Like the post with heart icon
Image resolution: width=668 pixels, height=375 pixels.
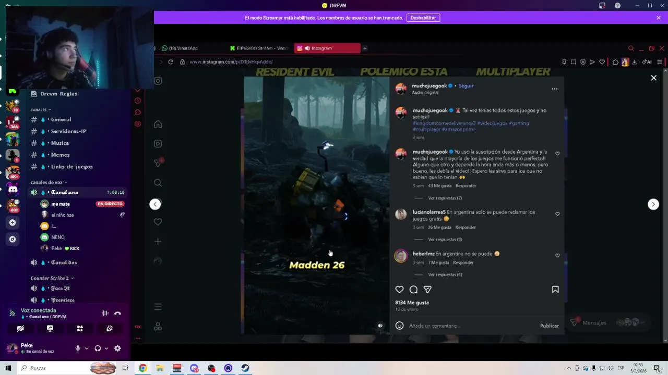[399, 290]
